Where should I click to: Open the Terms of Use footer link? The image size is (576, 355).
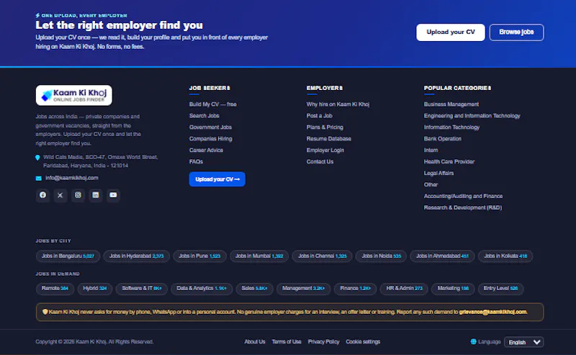(x=287, y=342)
